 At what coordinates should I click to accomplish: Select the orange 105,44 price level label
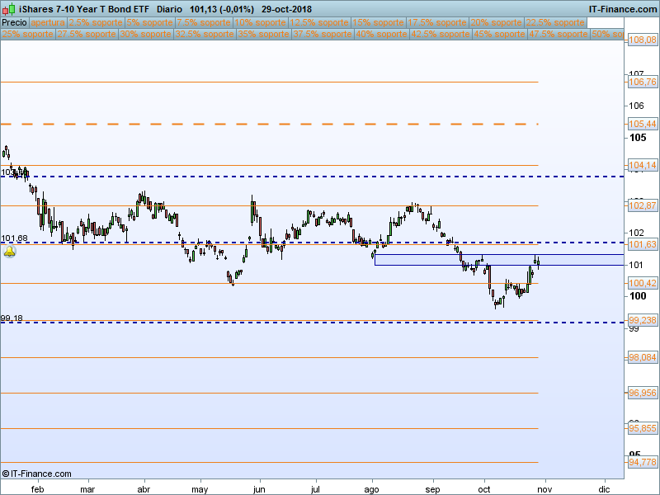[x=642, y=124]
